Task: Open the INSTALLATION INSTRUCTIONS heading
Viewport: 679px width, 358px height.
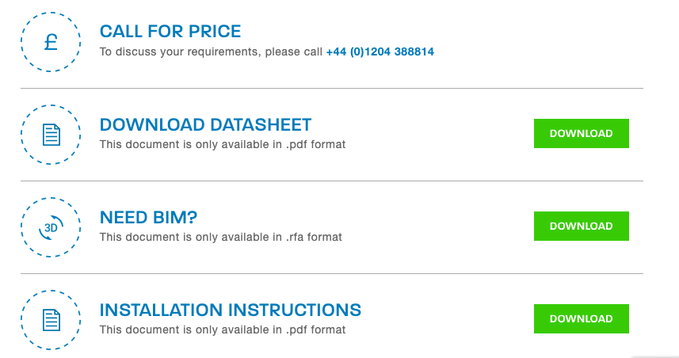Action: pyautogui.click(x=231, y=310)
